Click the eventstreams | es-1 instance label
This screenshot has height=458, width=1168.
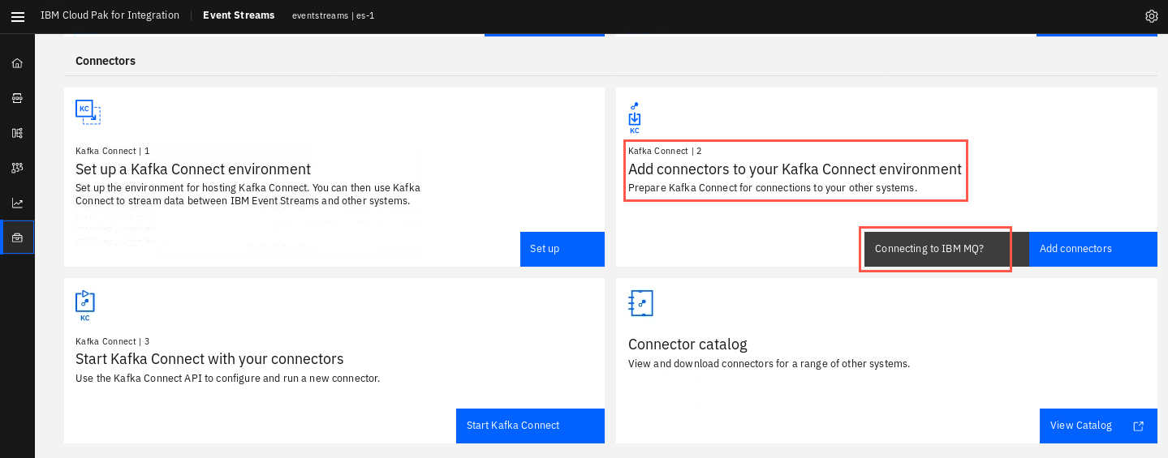pos(333,16)
